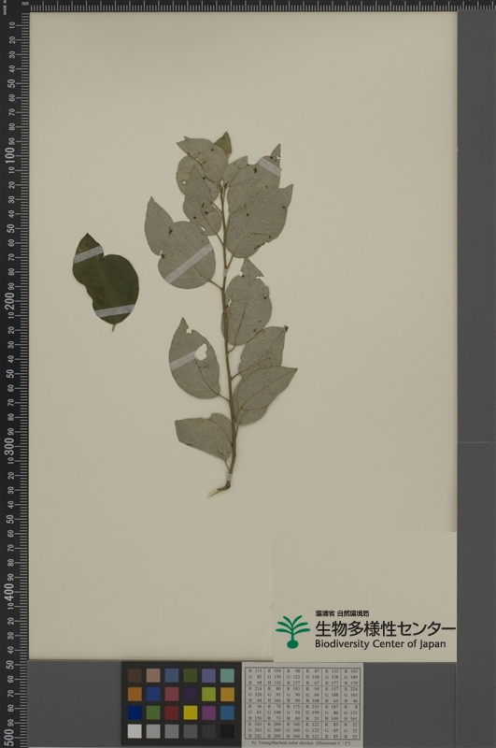Click the tape strip on the upper right leaf
This screenshot has width=496, height=748.
(x=269, y=166)
